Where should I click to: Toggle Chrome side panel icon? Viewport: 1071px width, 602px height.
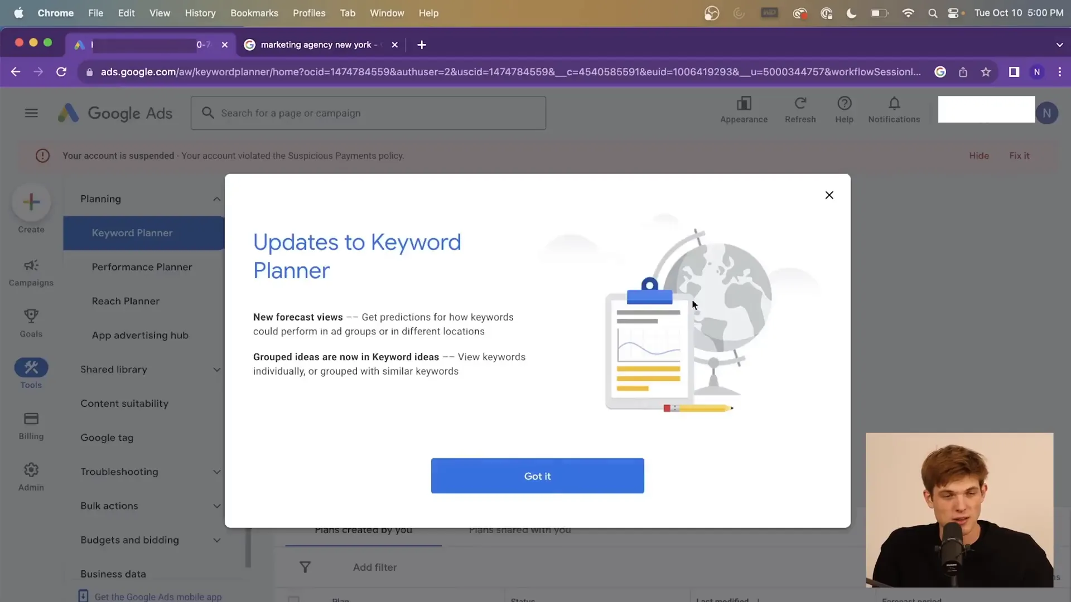(1014, 72)
